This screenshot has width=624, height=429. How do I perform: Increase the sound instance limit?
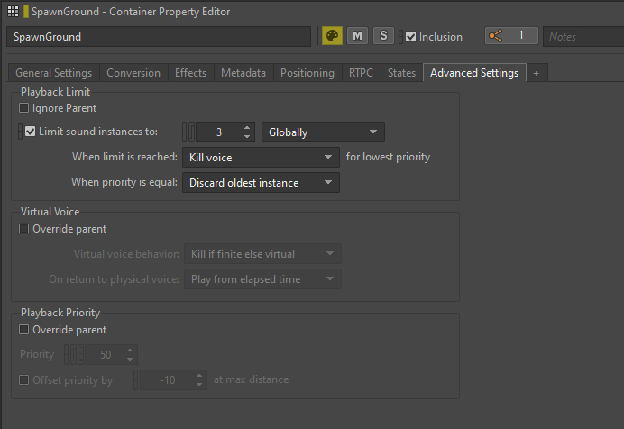pos(247,128)
